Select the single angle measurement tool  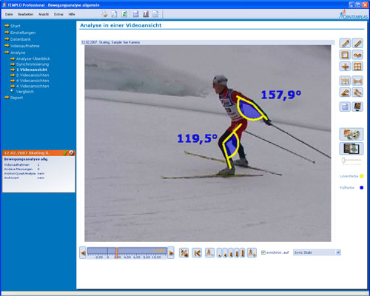345,92
